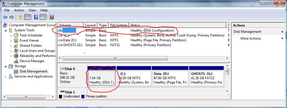
Task: Click the Up one level folder icon
Action: click(20, 17)
